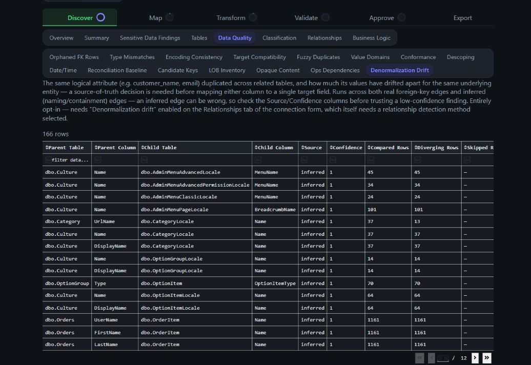The width and height of the screenshot is (531, 365).
Task: Switch to the Classification sub-tab
Action: pyautogui.click(x=279, y=38)
